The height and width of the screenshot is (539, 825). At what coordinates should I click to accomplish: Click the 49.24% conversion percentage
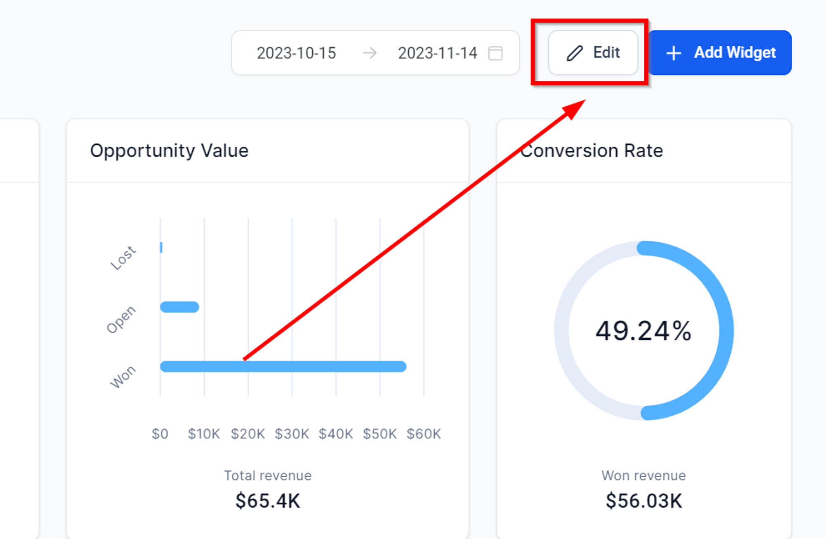coord(643,331)
